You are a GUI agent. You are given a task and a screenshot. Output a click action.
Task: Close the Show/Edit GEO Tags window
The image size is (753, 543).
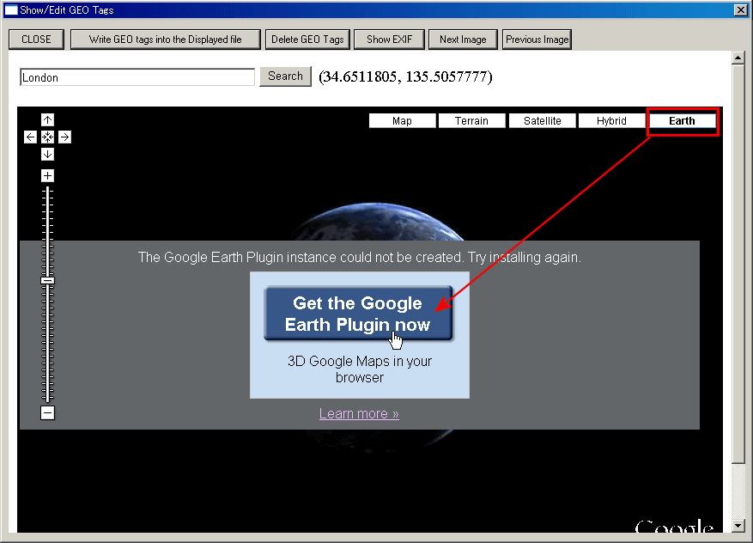tap(740, 9)
